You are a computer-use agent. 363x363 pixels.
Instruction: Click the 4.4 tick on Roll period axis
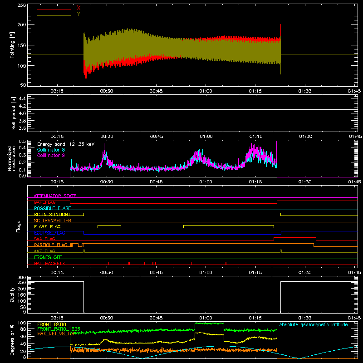tap(22, 99)
